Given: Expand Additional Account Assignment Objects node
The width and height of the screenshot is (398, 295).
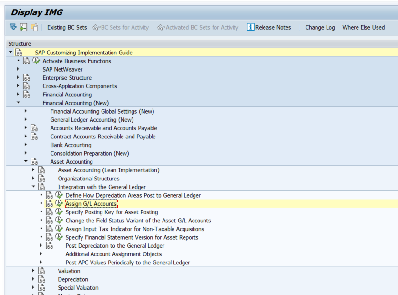Looking at the screenshot, I should [x=41, y=253].
